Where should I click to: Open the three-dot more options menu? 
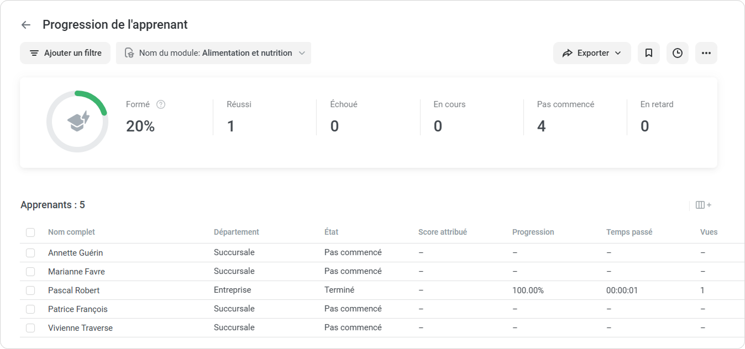(706, 53)
